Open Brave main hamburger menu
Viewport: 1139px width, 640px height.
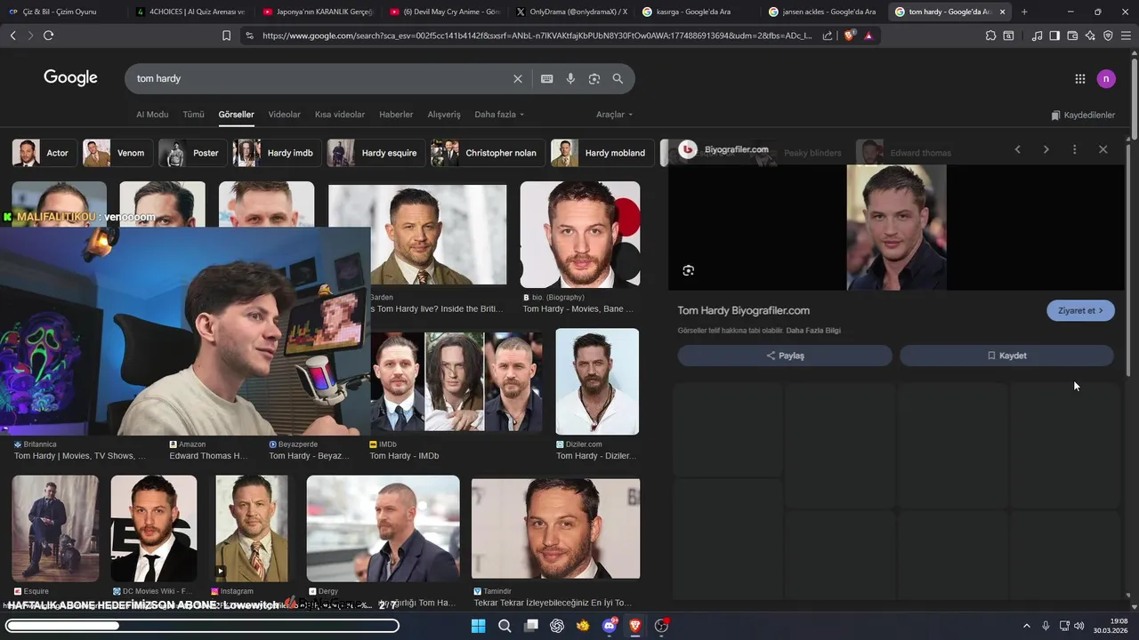pyautogui.click(x=1126, y=36)
